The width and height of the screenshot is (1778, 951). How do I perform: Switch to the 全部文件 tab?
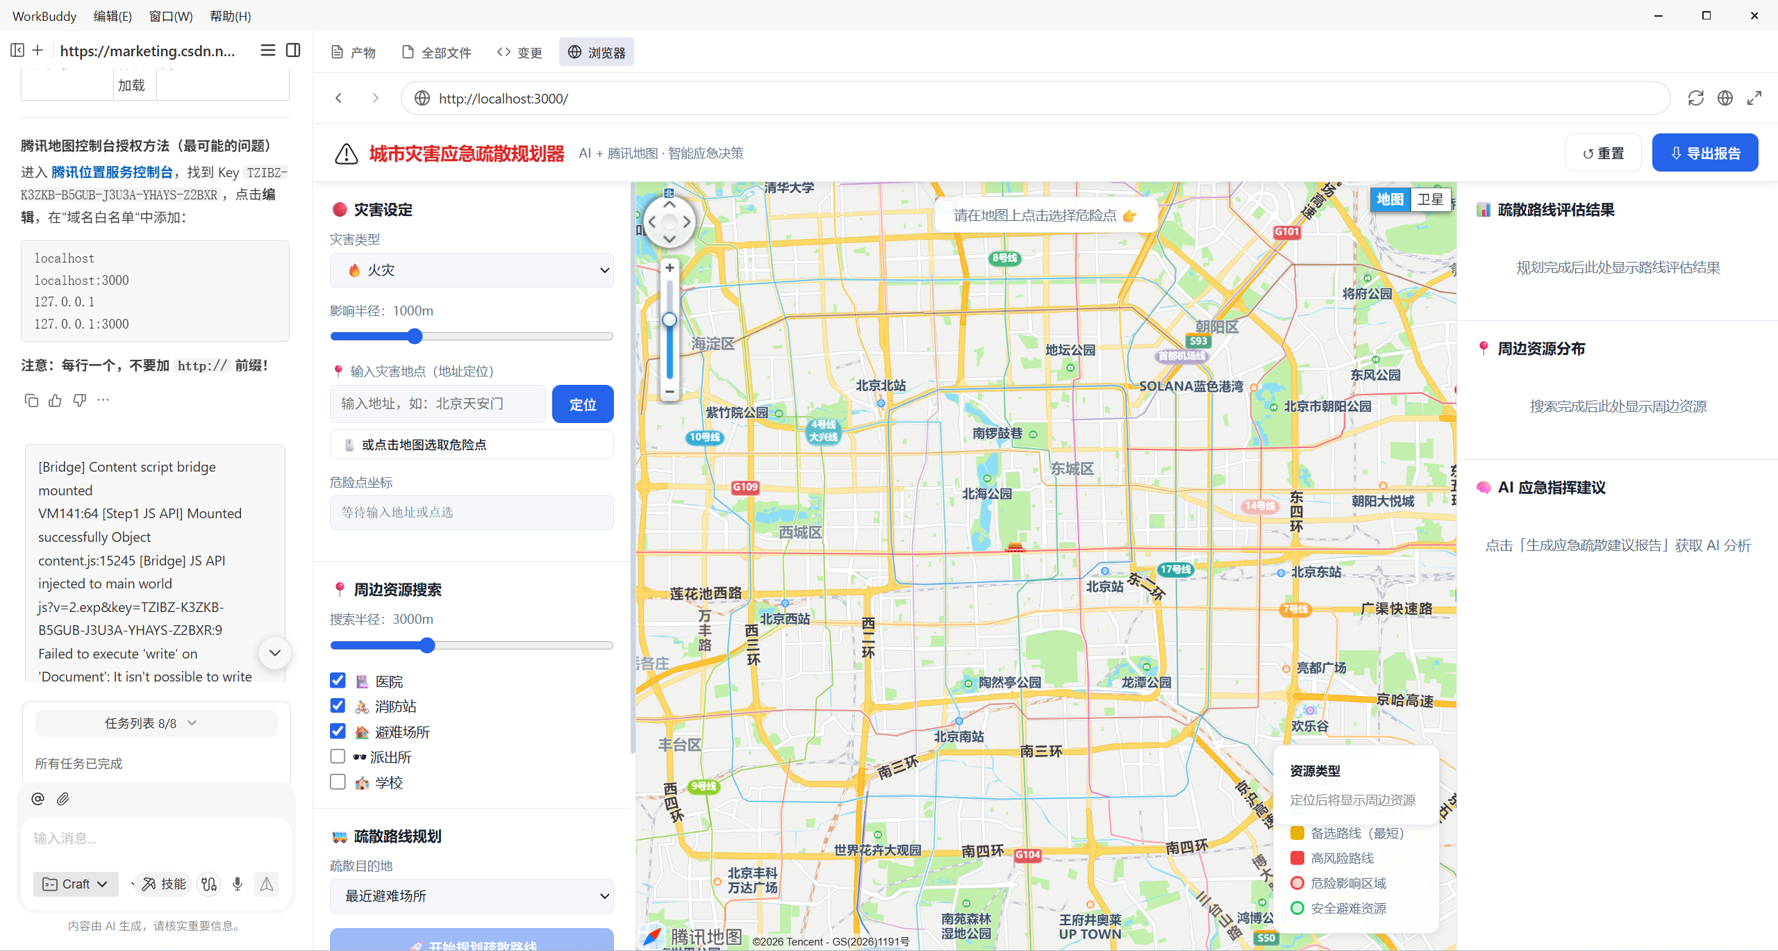(x=437, y=52)
